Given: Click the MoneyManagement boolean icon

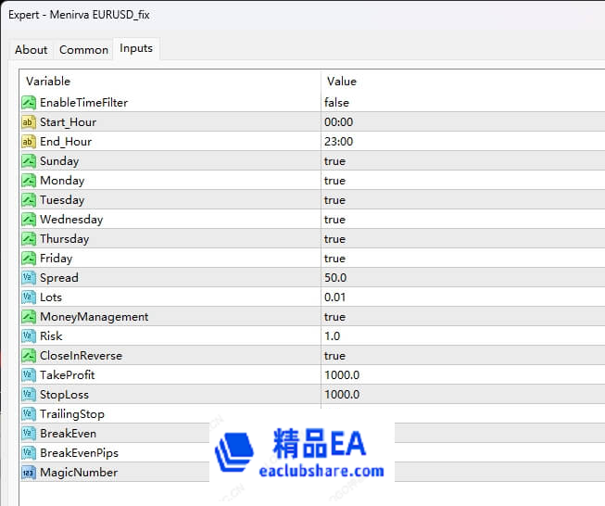Looking at the screenshot, I should point(28,317).
